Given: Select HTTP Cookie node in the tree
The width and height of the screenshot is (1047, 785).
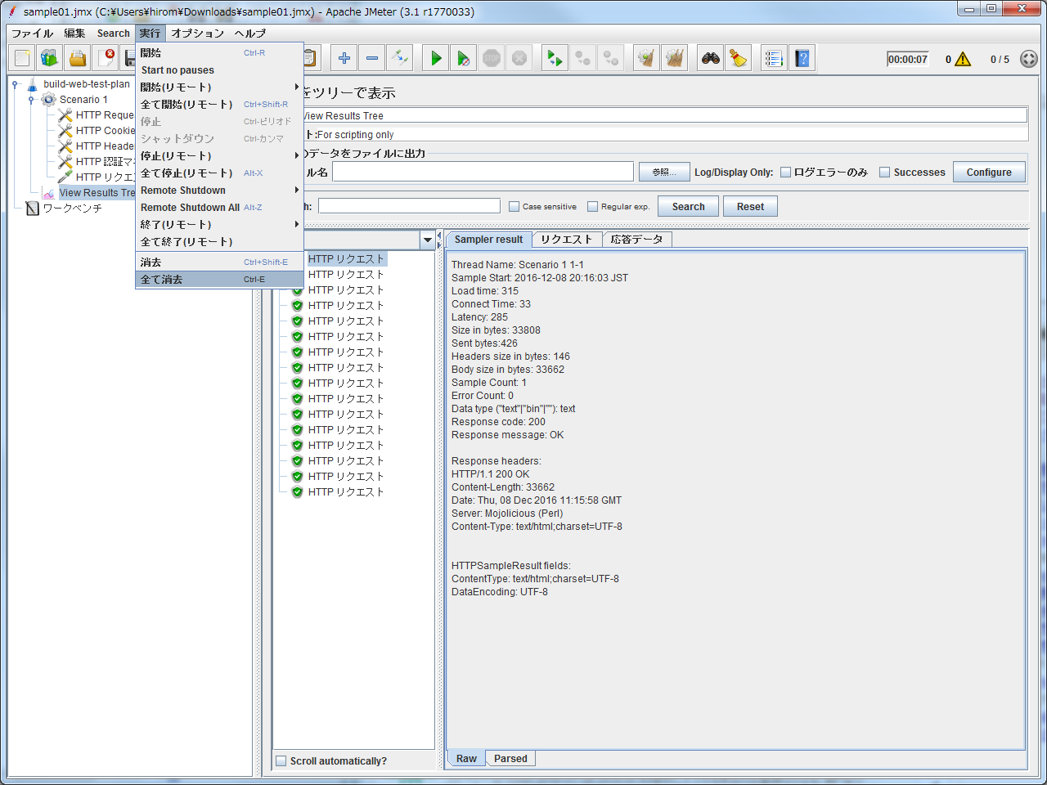Looking at the screenshot, I should pyautogui.click(x=105, y=131).
